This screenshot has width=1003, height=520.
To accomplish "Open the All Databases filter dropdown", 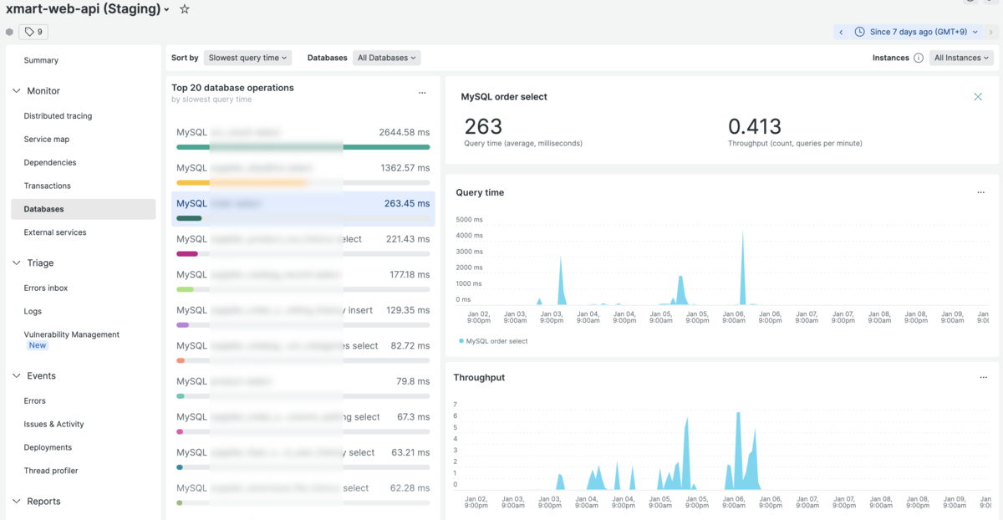I will (387, 58).
